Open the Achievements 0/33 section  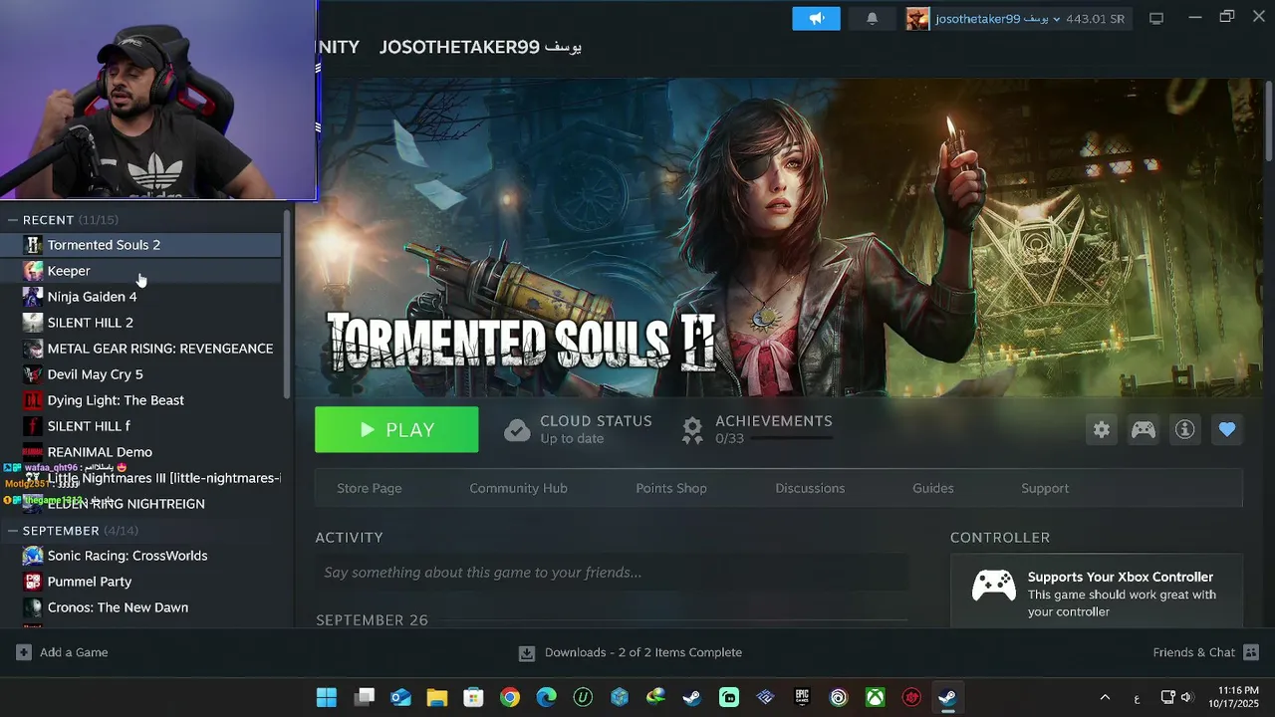pyautogui.click(x=757, y=429)
